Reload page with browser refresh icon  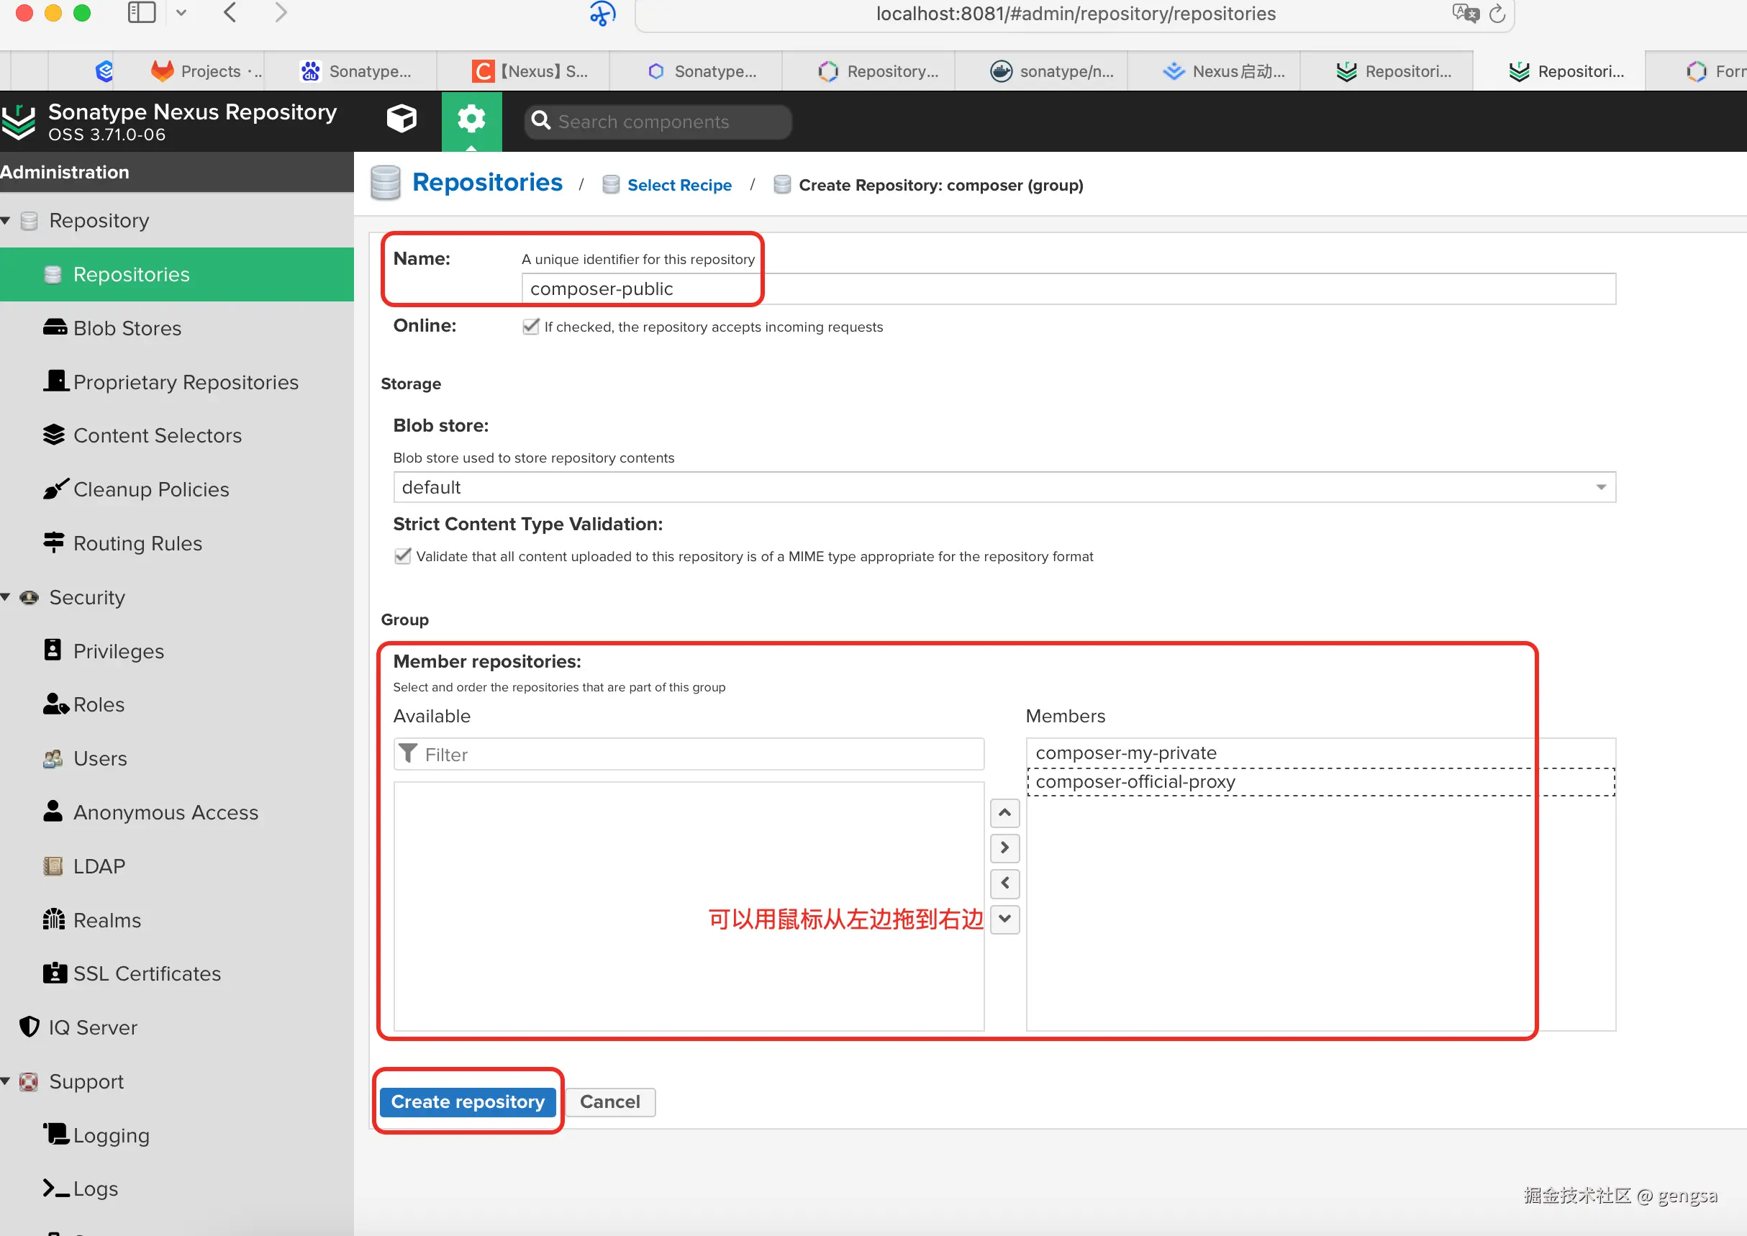coord(1497,14)
